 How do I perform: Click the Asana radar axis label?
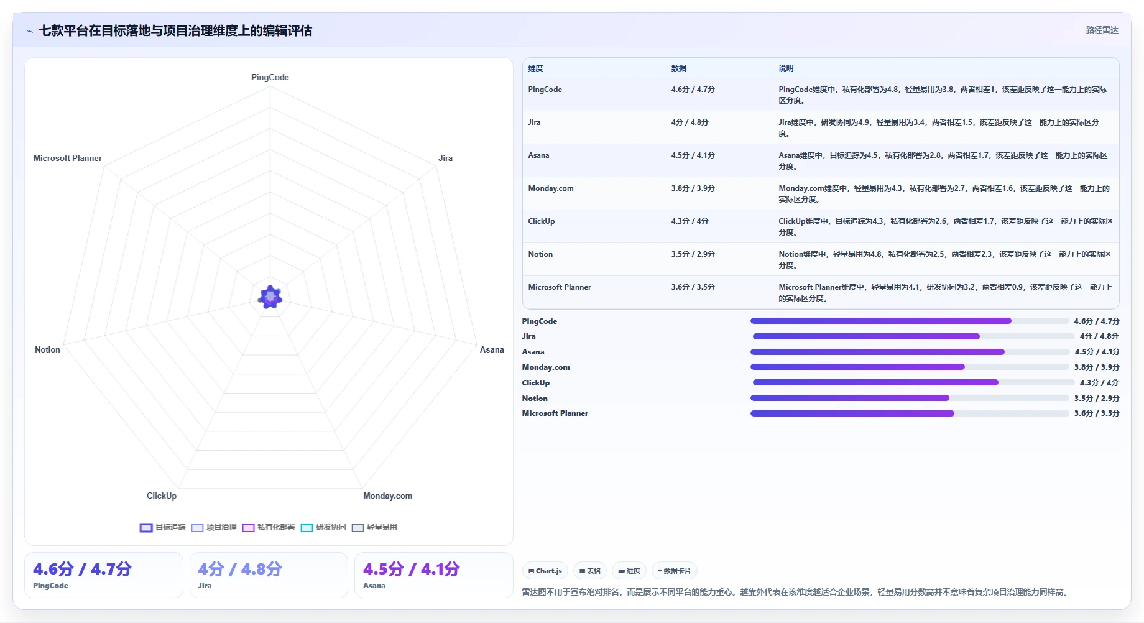(x=492, y=349)
